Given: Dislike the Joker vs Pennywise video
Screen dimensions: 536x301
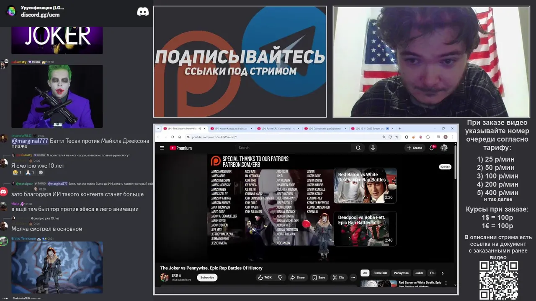Looking at the screenshot, I should pyautogui.click(x=280, y=277).
